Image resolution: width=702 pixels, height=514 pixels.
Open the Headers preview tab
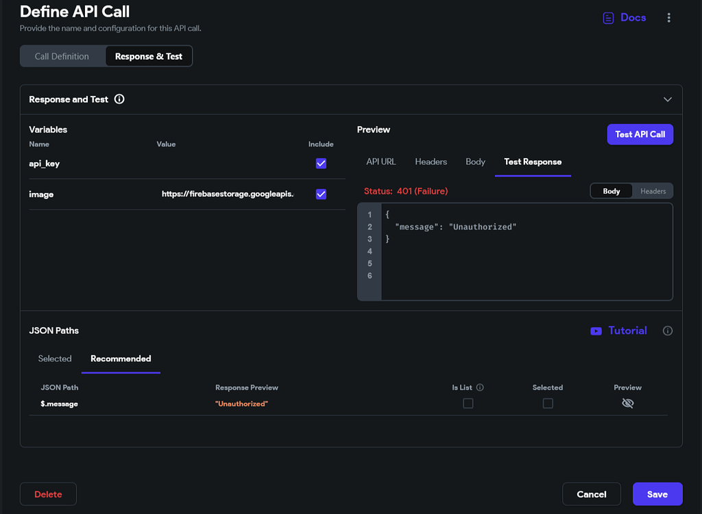431,162
